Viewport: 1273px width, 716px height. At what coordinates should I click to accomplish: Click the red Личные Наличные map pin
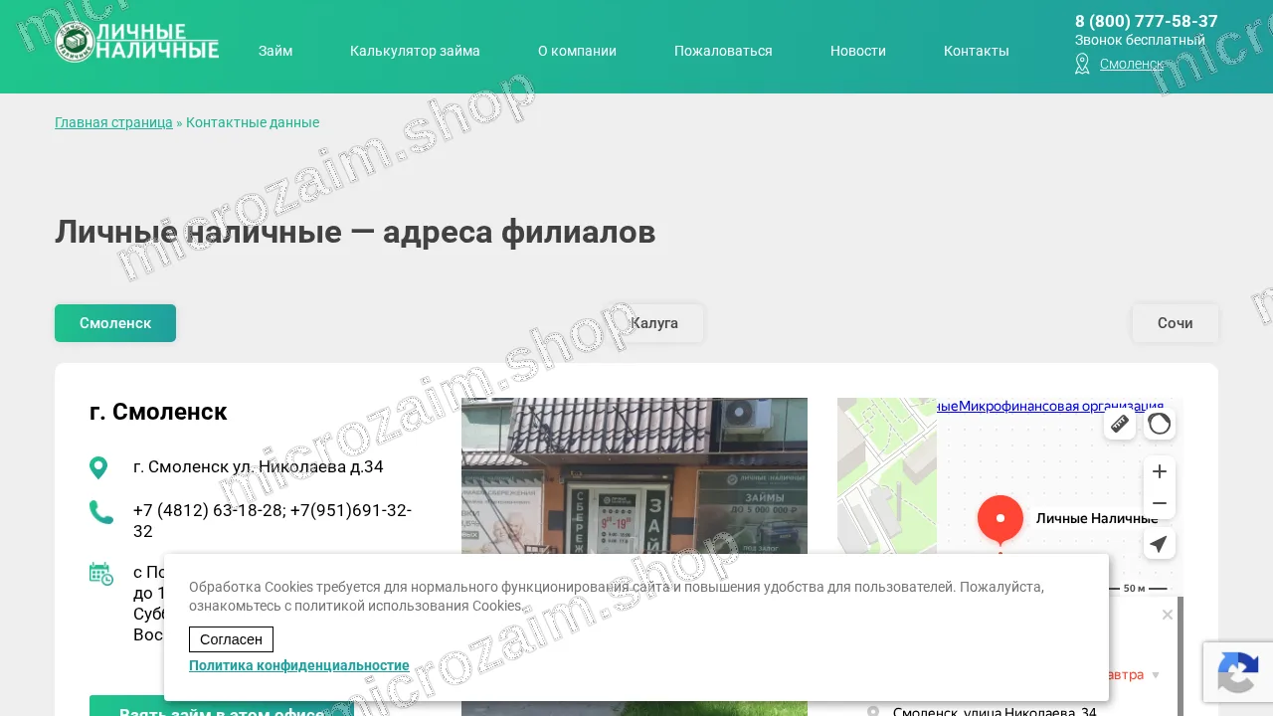(1000, 520)
